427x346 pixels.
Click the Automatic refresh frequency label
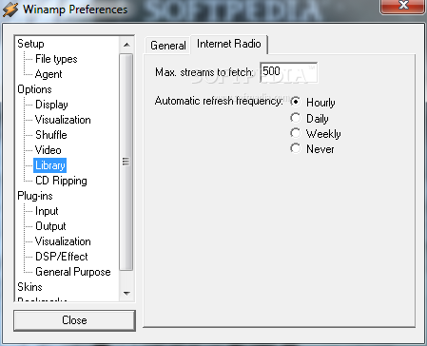219,101
